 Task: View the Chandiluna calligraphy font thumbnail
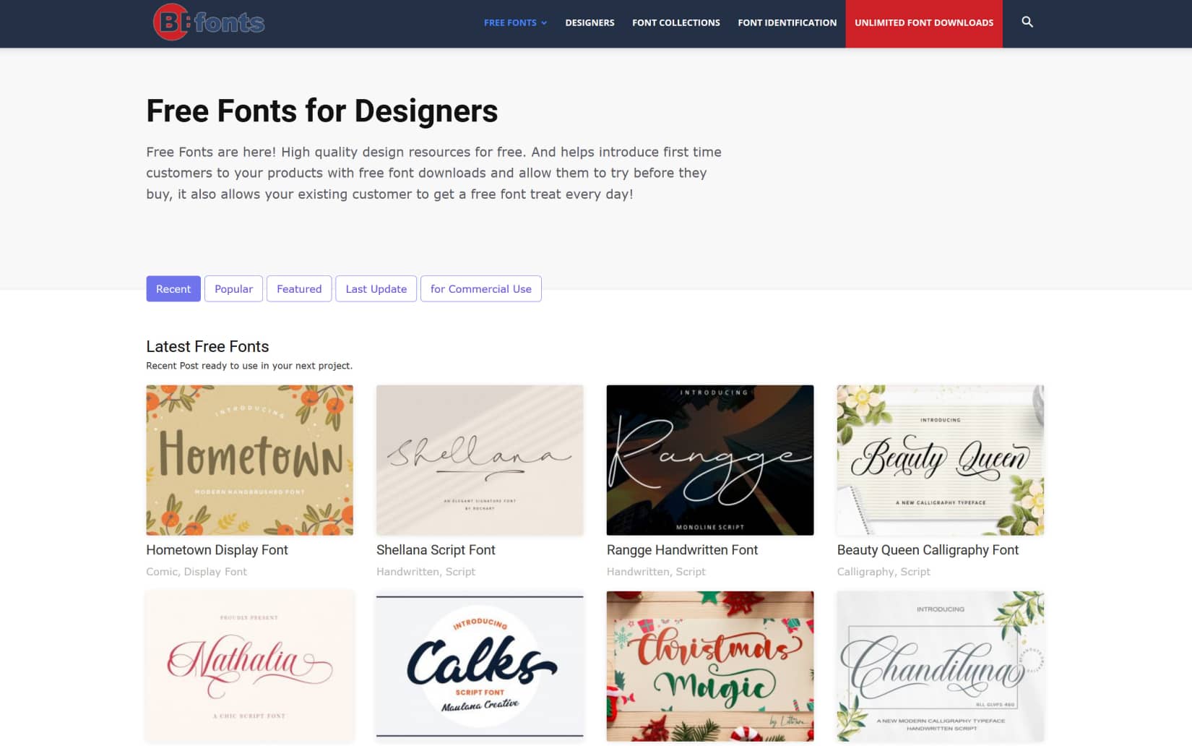[940, 666]
